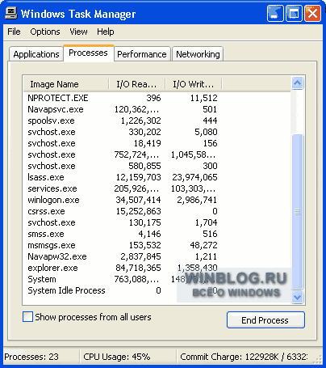Click the CPU Usage: 45% status entry
This screenshot has height=368, width=326.
pos(117,357)
